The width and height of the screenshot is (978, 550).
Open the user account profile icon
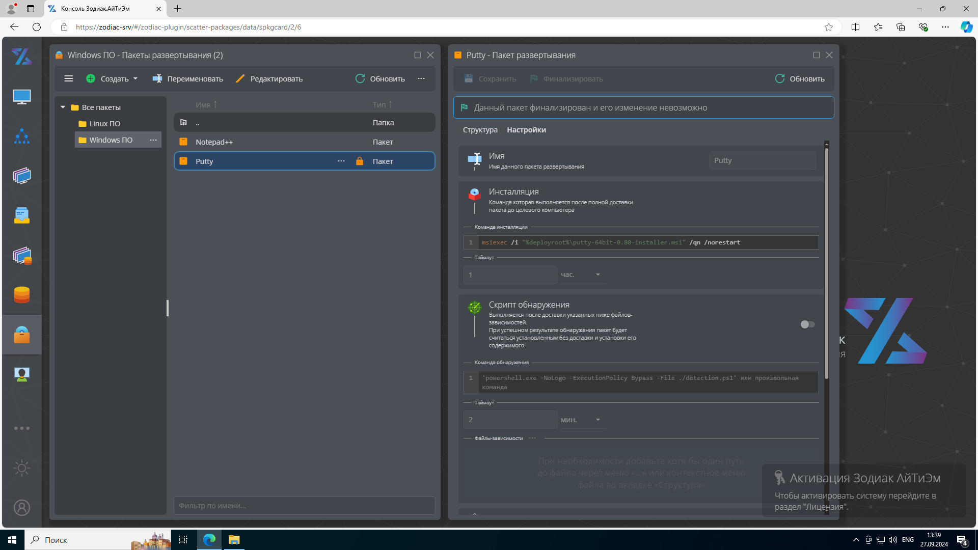click(x=22, y=508)
